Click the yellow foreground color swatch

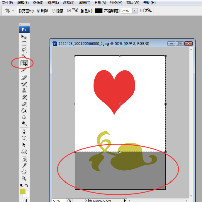pos(23,191)
